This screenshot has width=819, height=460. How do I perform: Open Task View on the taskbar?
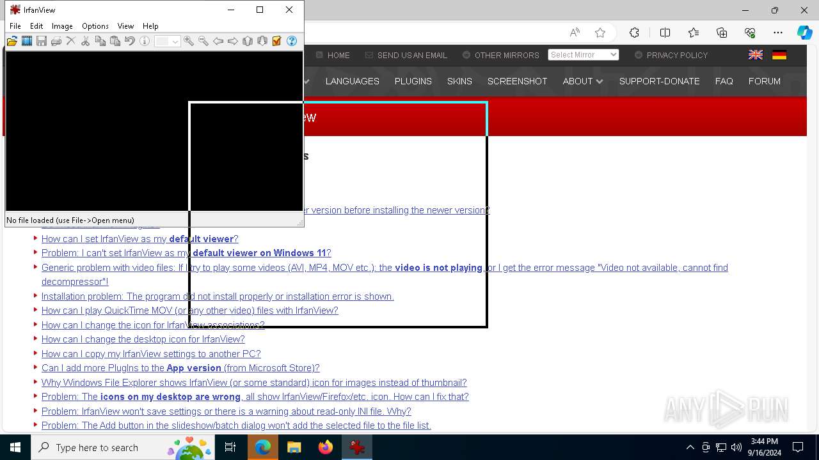(230, 447)
